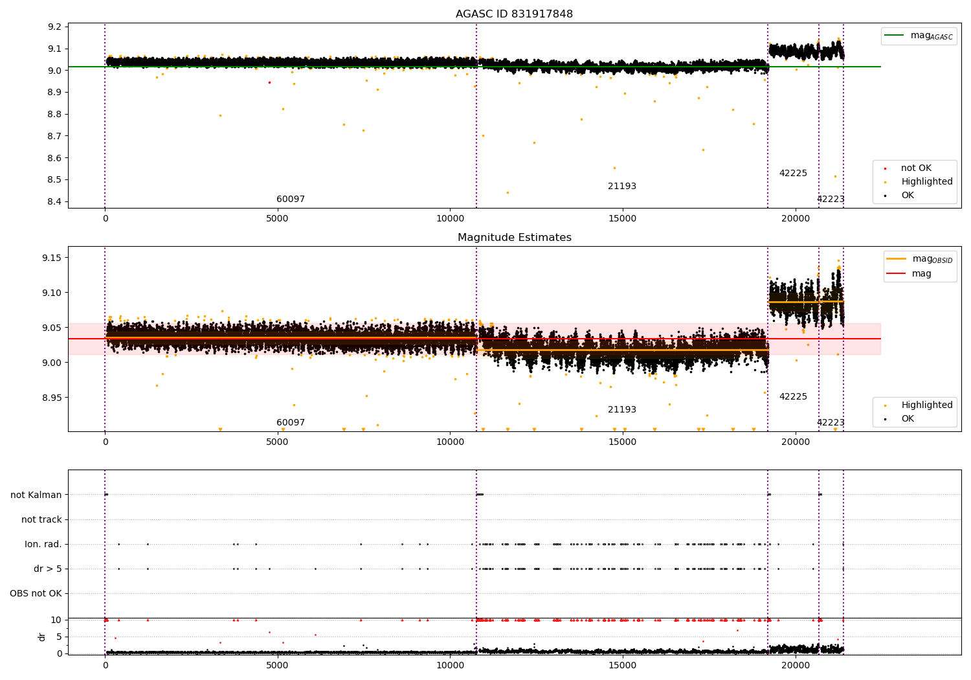Click the 8.95 y-axis tick of middle plot
The width and height of the screenshot is (971, 680).
(x=52, y=398)
